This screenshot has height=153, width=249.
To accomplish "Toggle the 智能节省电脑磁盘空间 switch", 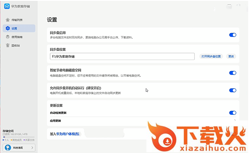I will pyautogui.click(x=232, y=73).
